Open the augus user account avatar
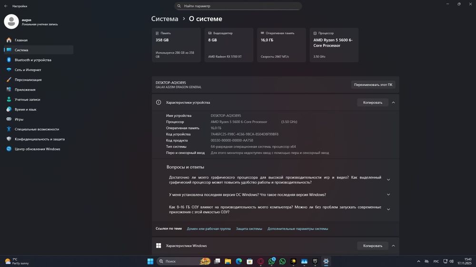This screenshot has width=476, height=267. point(11,21)
